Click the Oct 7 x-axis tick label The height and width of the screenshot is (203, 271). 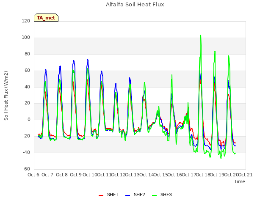pyautogui.click(x=47, y=175)
